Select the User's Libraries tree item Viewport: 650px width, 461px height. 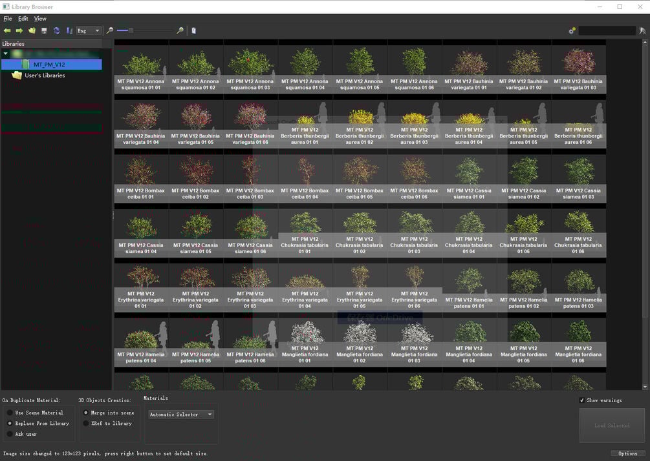click(x=45, y=76)
